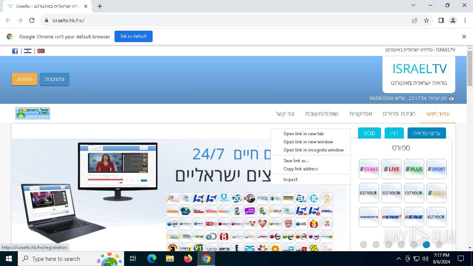Open the Windows Start menu
The height and width of the screenshot is (266, 473).
(x=8, y=259)
